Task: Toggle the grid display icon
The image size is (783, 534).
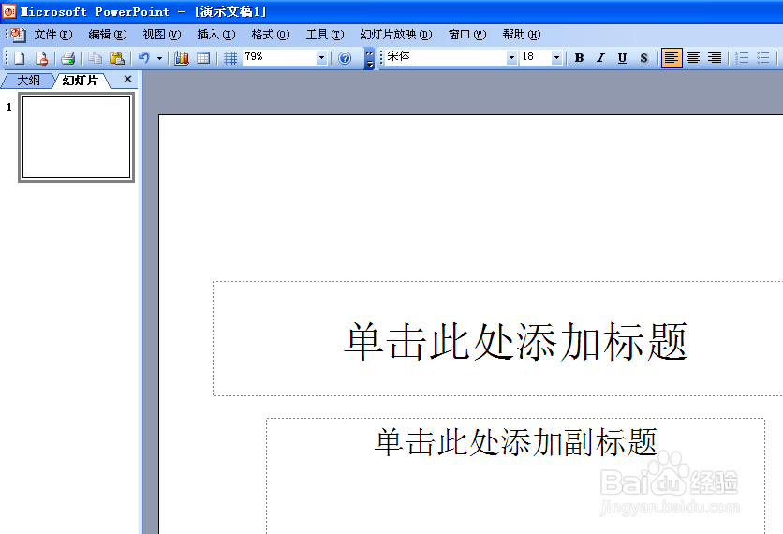Action: pyautogui.click(x=230, y=58)
